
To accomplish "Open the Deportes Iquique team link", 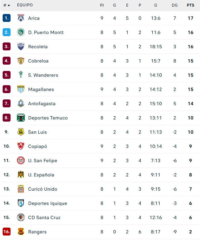I will pyautogui.click(x=47, y=203).
